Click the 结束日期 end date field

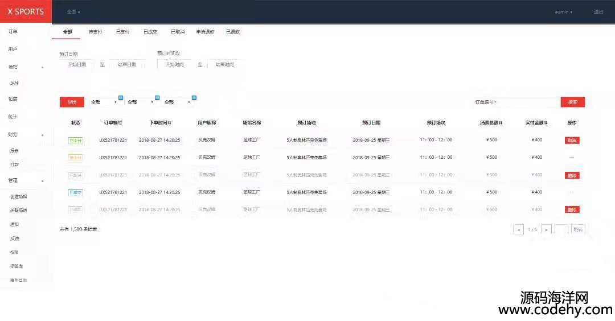click(126, 65)
